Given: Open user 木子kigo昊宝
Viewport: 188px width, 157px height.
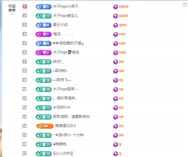Looking at the screenshot, I should tap(66, 52).
